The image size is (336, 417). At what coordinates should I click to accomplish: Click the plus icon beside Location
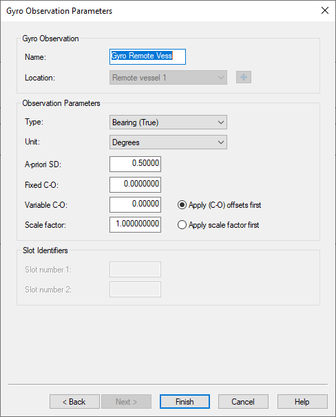click(244, 77)
